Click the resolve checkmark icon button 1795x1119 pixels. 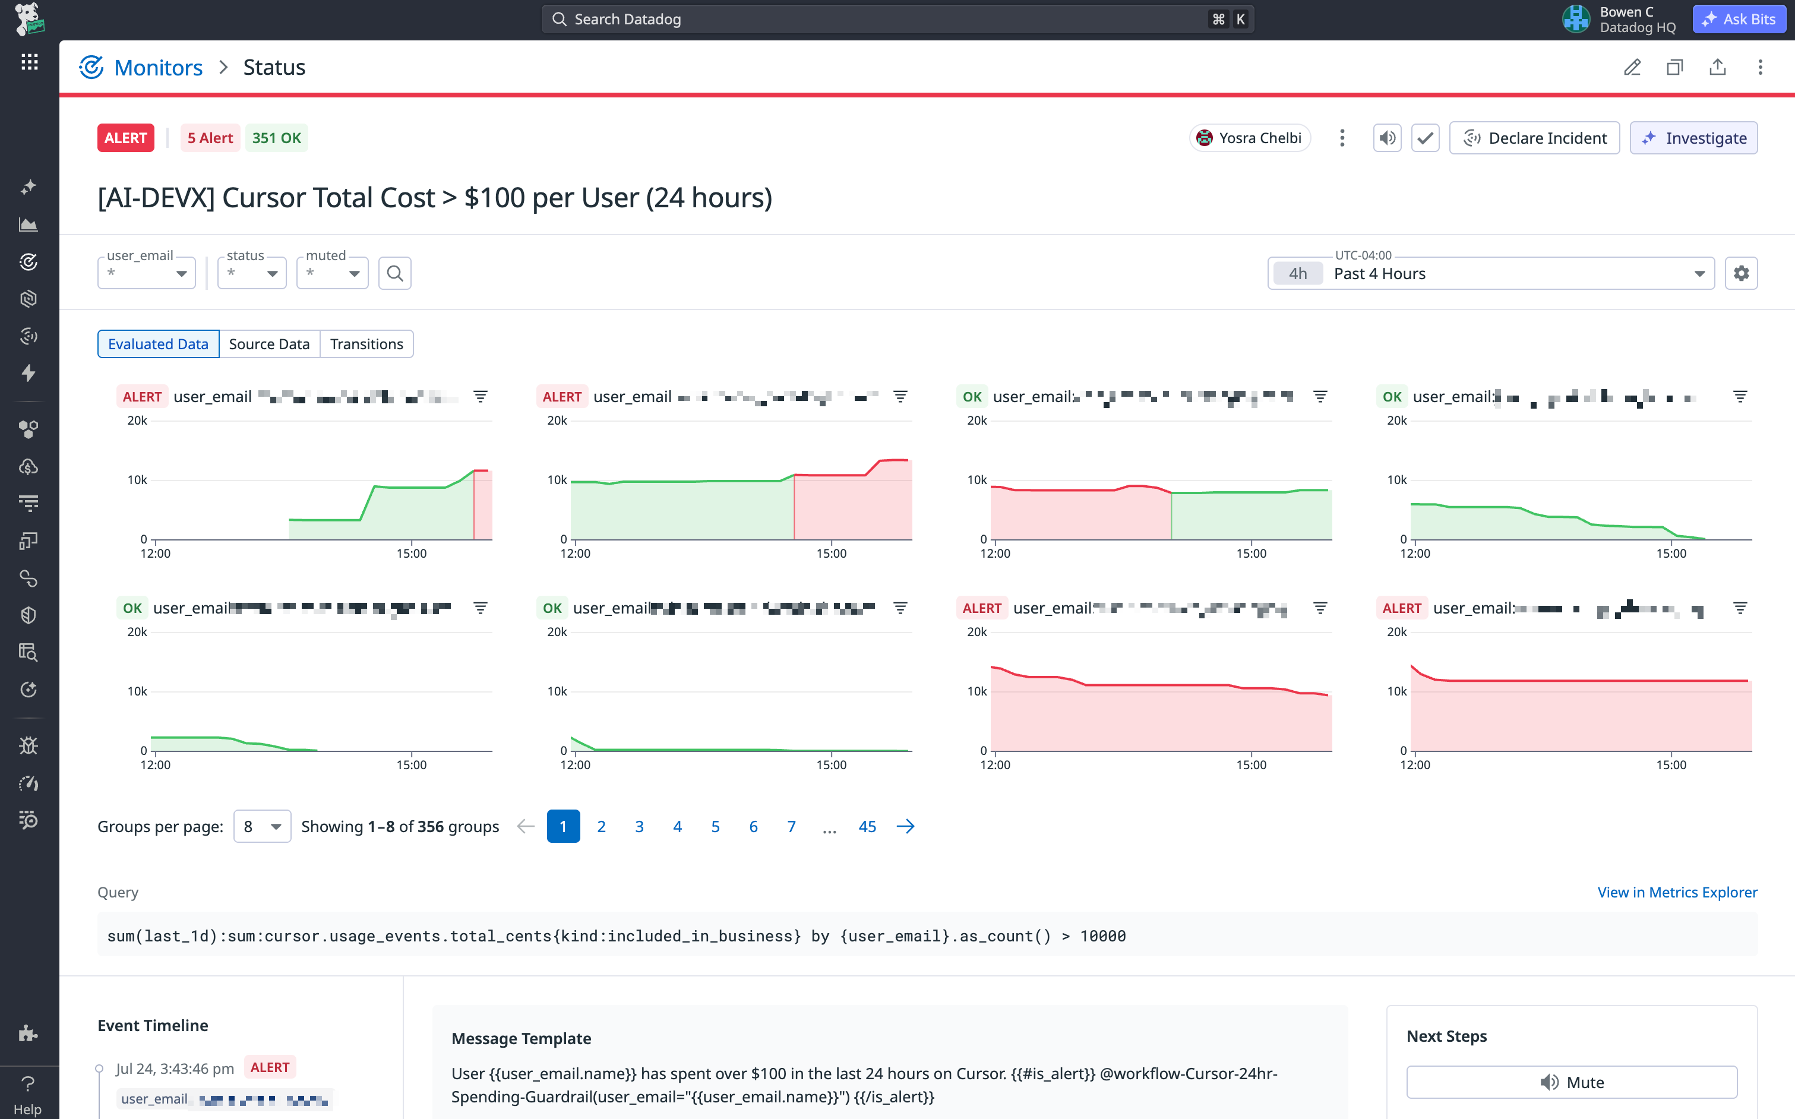pyautogui.click(x=1425, y=138)
